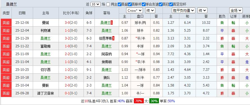Click the 诺丁汉森林 home team link
Screen dimensions: 250x105
[46, 93]
